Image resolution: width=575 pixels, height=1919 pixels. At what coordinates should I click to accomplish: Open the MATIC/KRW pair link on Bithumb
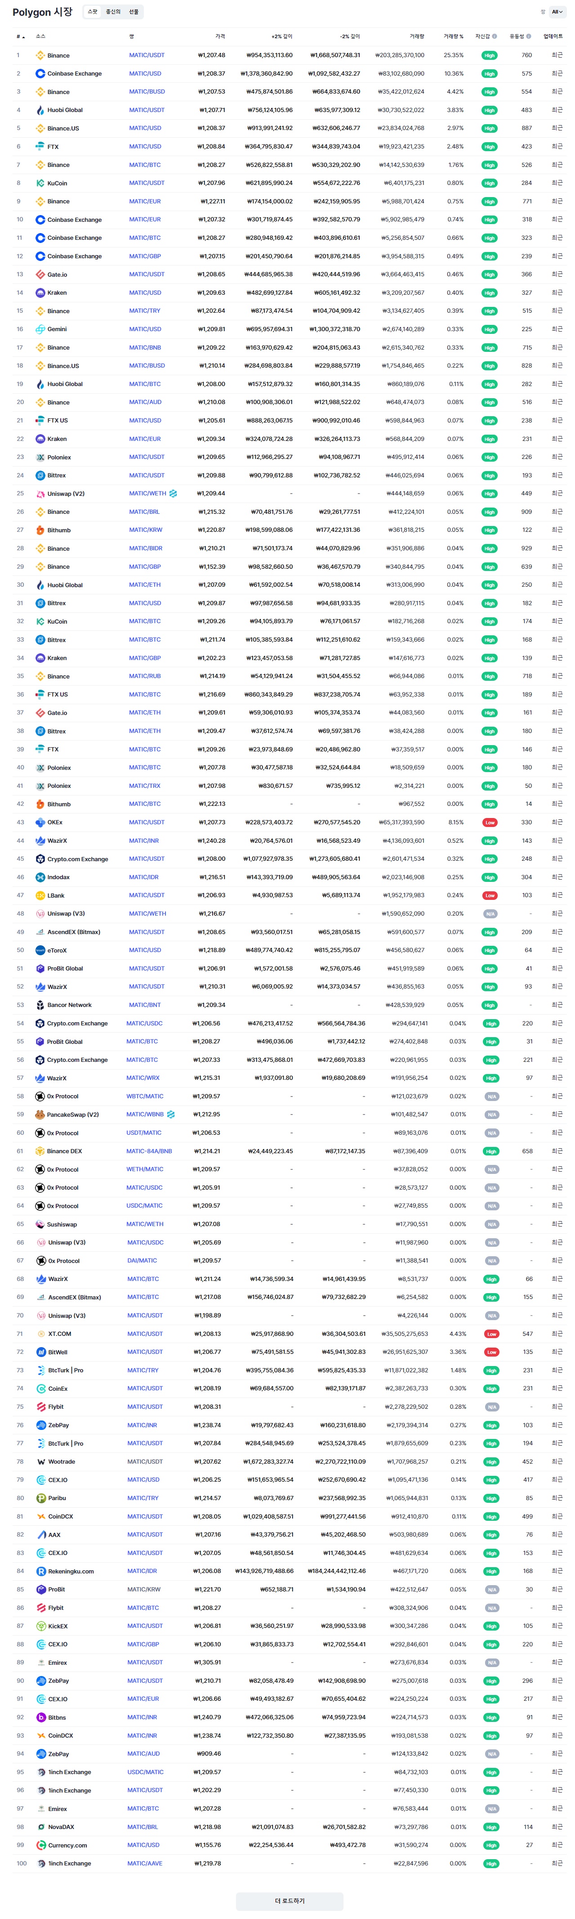click(x=145, y=530)
